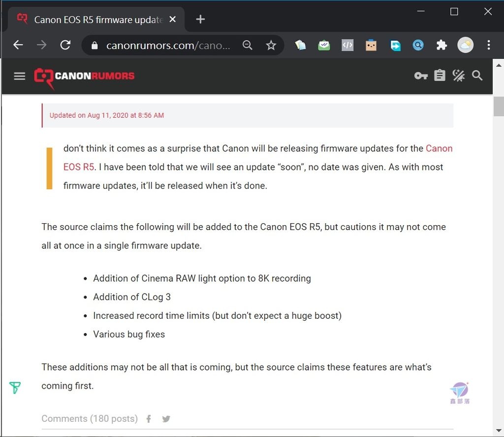The image size is (504, 437).
Task: Click 'Various bug fixes' bullet
Action: [129, 334]
